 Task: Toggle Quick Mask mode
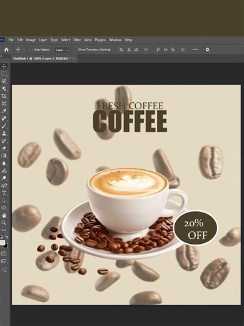tap(4, 253)
